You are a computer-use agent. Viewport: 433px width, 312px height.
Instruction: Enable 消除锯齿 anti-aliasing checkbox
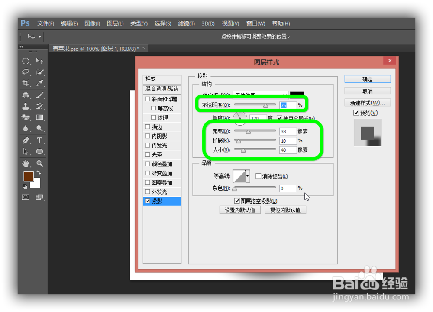click(x=258, y=175)
